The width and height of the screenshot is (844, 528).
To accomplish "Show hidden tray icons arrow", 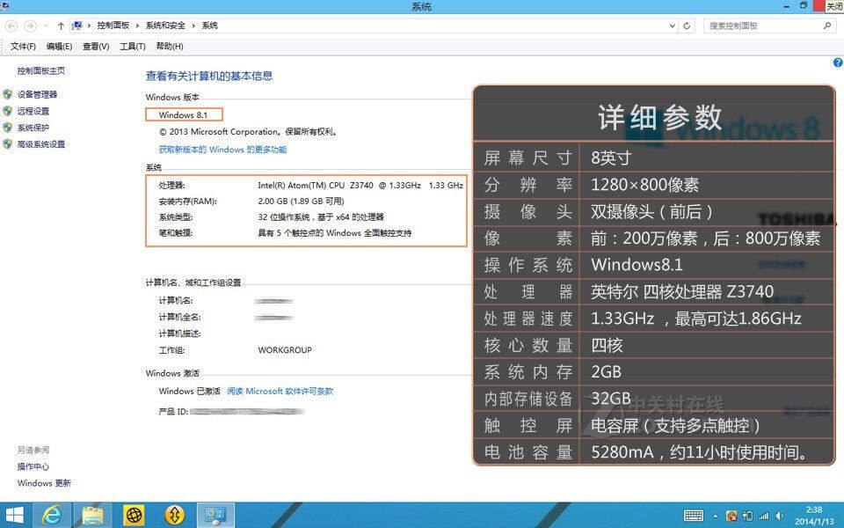I will pyautogui.click(x=716, y=517).
